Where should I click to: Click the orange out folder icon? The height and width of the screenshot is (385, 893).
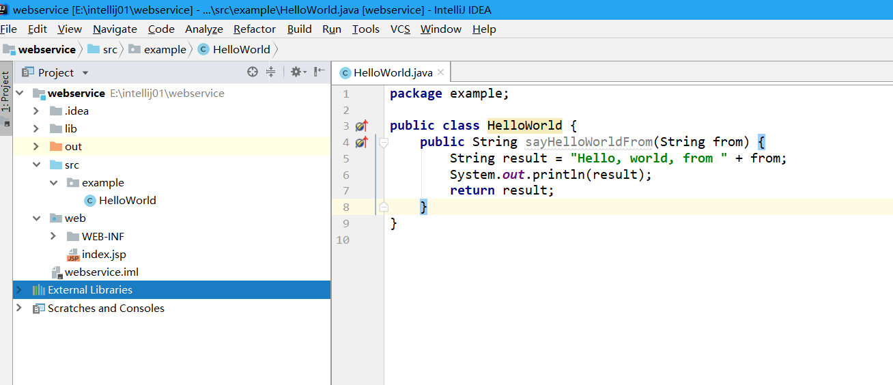56,147
